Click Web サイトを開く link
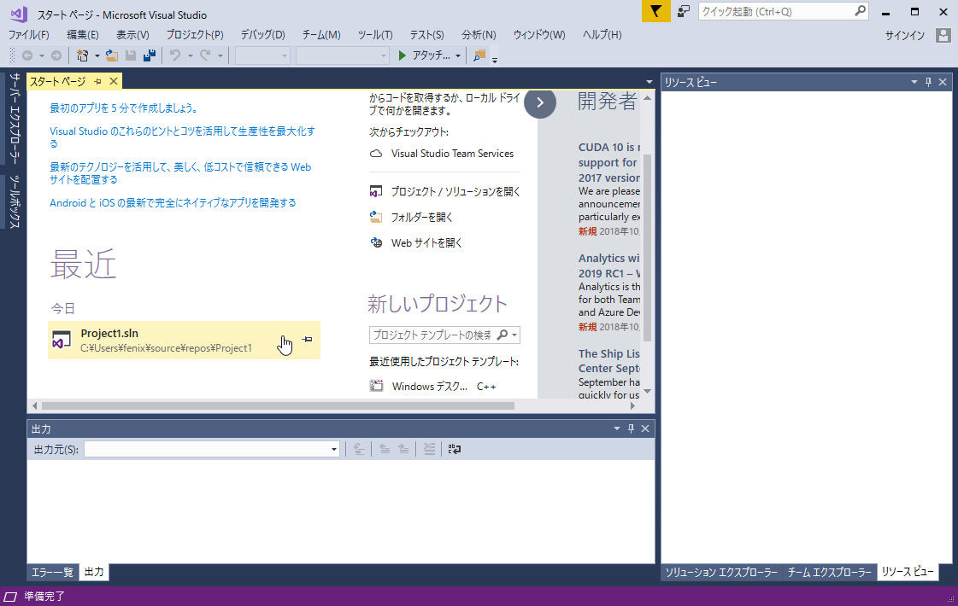958x606 pixels. click(426, 243)
